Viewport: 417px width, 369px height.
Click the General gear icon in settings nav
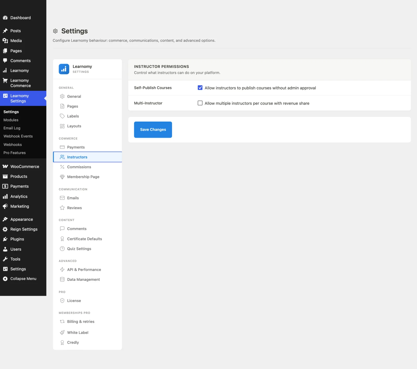[x=62, y=96]
